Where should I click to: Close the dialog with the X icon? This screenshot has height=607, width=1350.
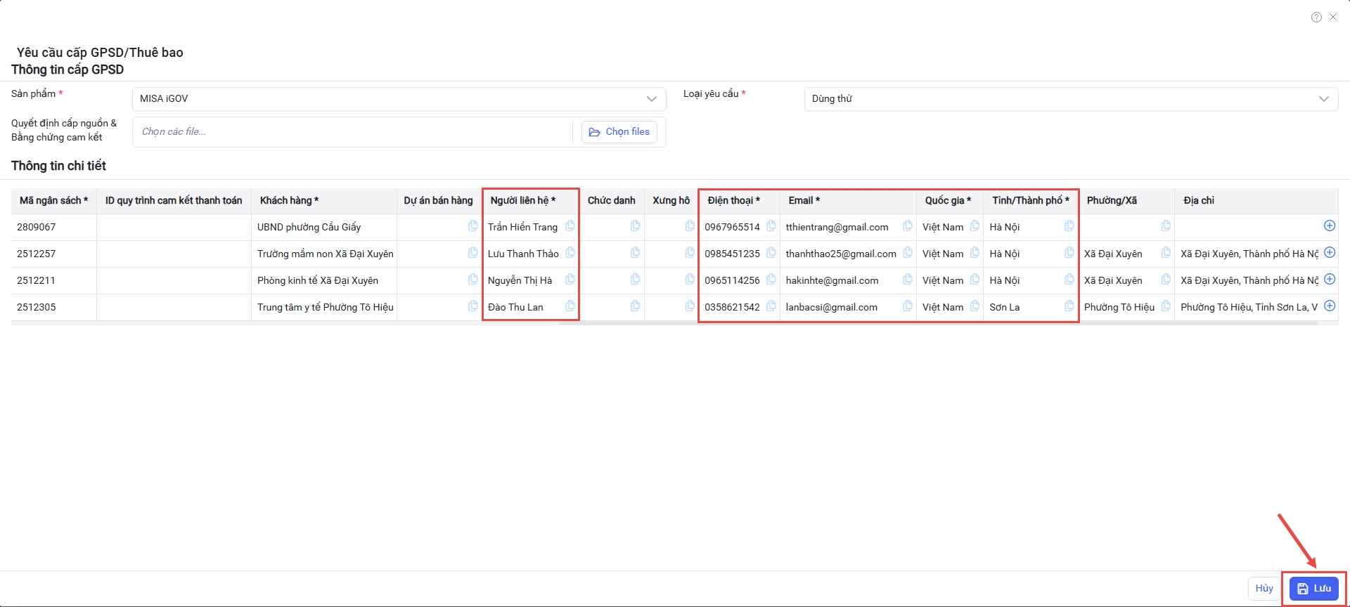coord(1333,18)
